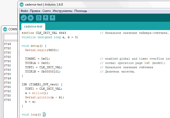
Task: Click the b = a; line
Action: coord(30,102)
